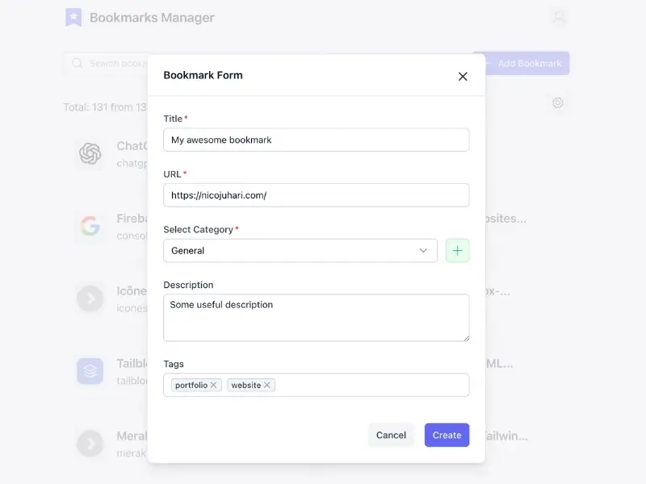646x484 pixels.
Task: Click the ChatGPT bookmark icon
Action: 90,153
